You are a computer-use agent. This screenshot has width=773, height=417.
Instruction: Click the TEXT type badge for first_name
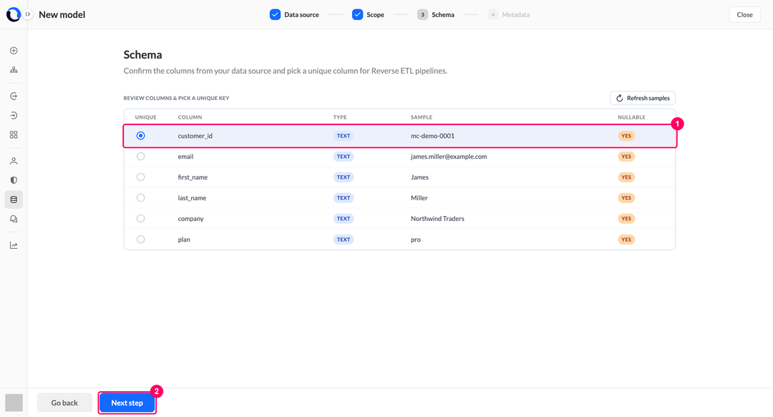(x=344, y=177)
